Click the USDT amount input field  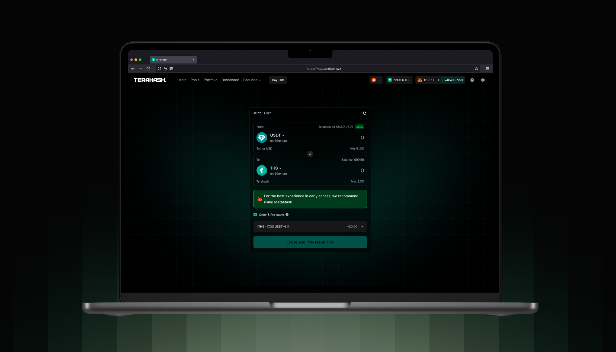[362, 138]
